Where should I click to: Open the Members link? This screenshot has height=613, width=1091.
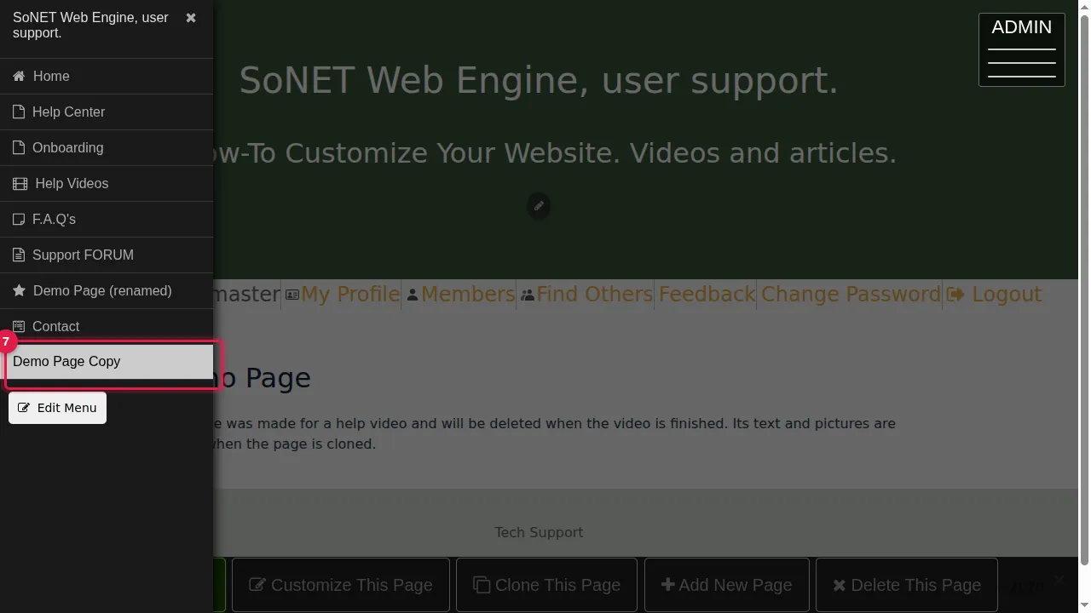(460, 295)
